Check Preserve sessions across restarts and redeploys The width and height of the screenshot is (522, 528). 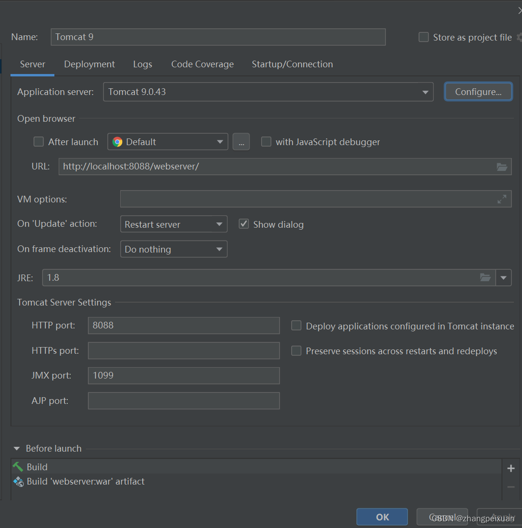pyautogui.click(x=296, y=351)
